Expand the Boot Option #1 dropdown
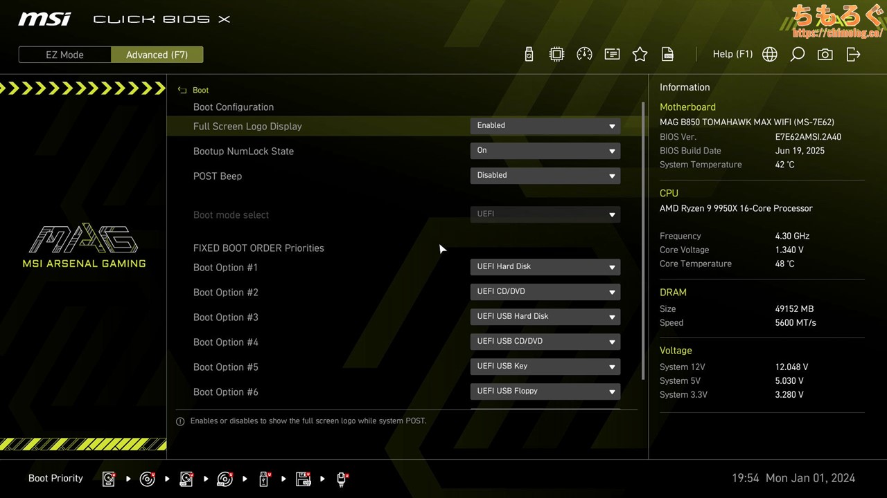 click(545, 267)
